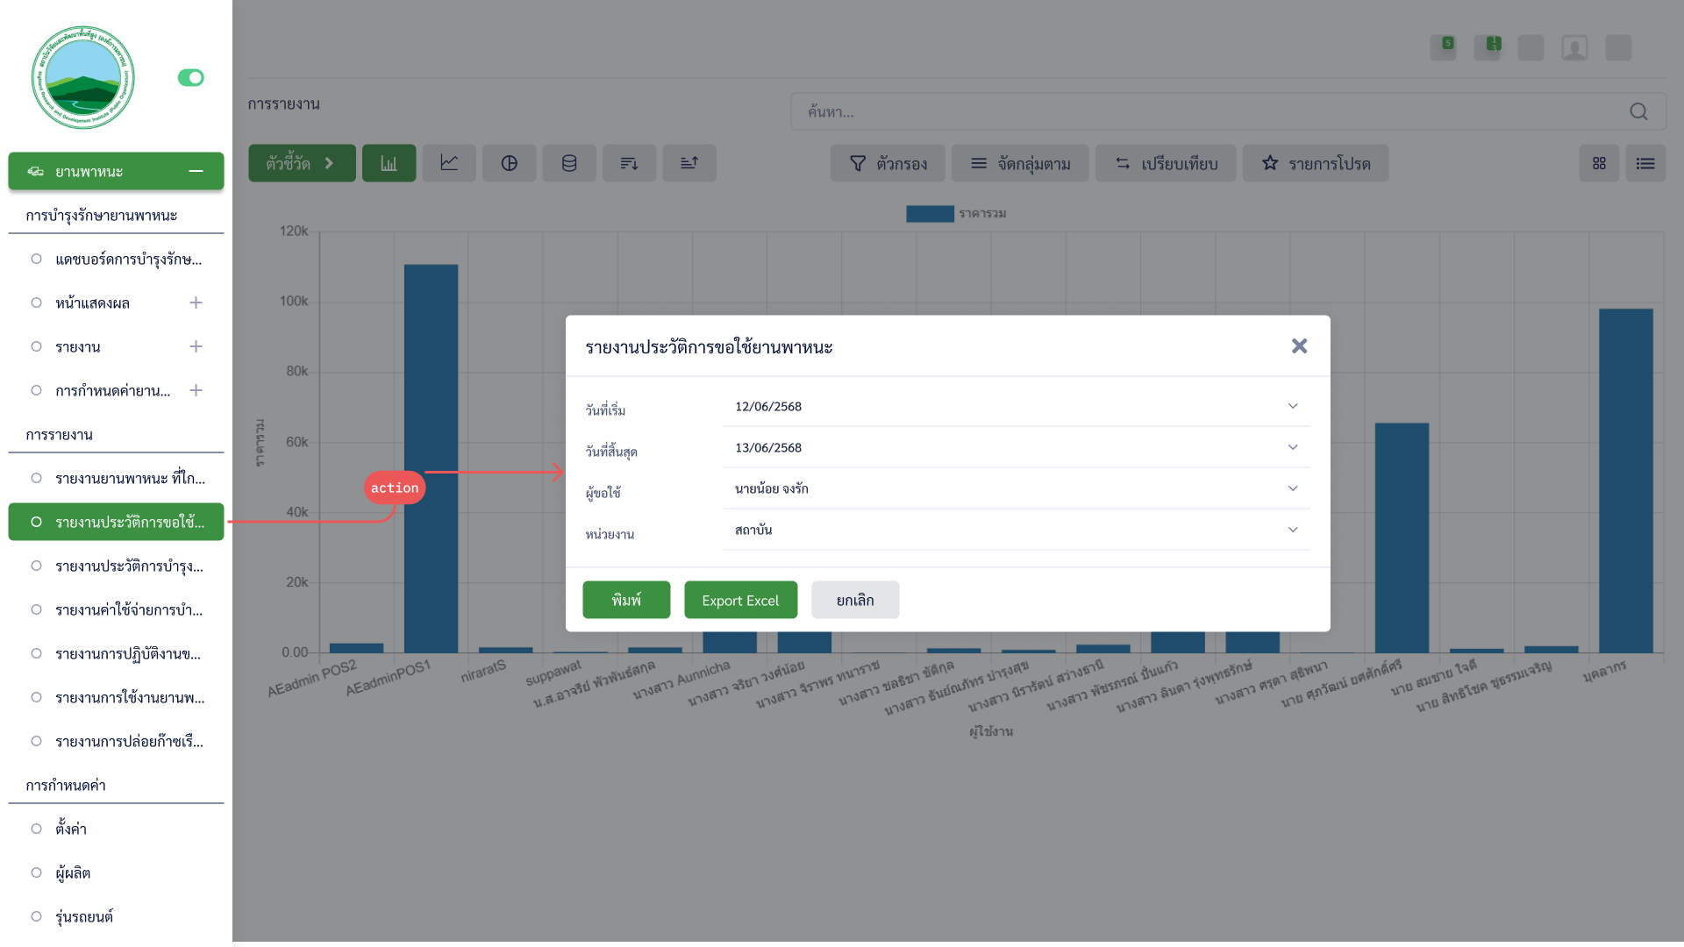Screen dimensions: 1684x947
Task: Select the bar chart view icon
Action: [x=389, y=163]
